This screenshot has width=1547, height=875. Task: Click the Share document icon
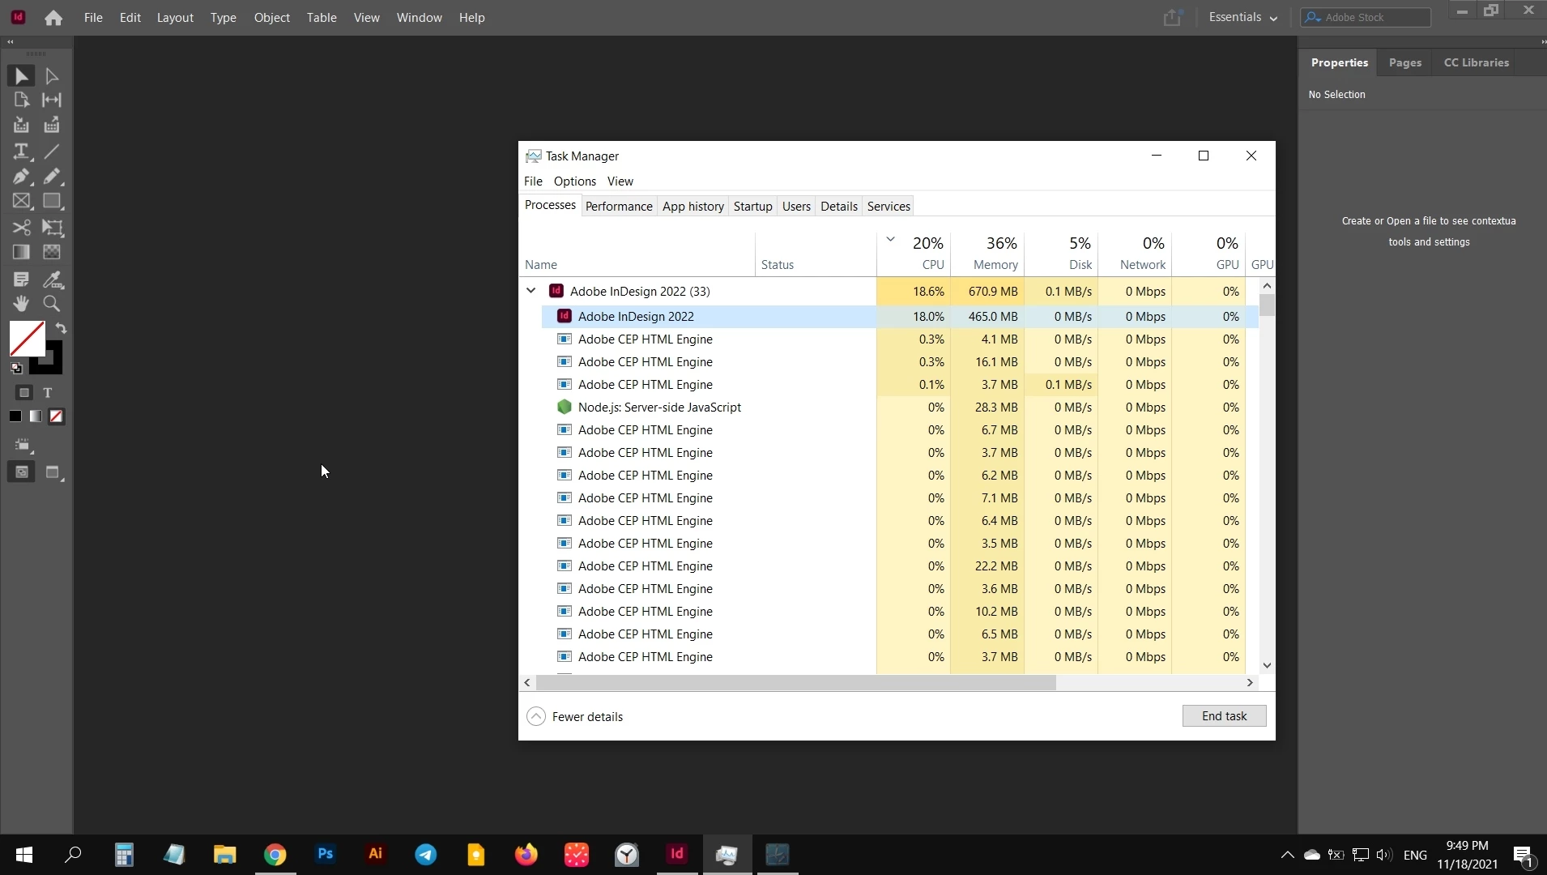(x=1172, y=17)
